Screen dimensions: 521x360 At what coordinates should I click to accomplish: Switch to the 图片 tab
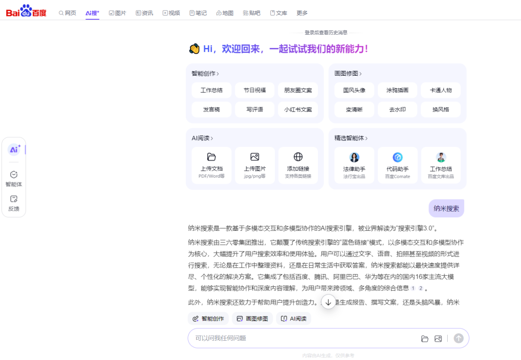coord(117,13)
